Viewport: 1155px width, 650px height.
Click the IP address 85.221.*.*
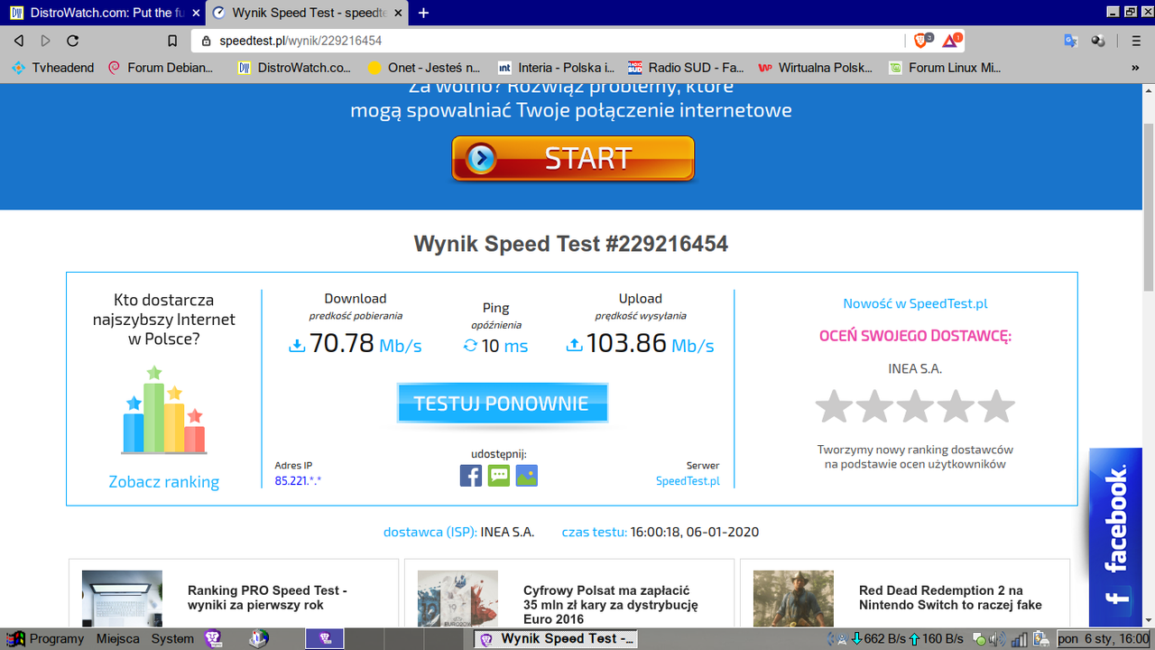[x=298, y=481]
